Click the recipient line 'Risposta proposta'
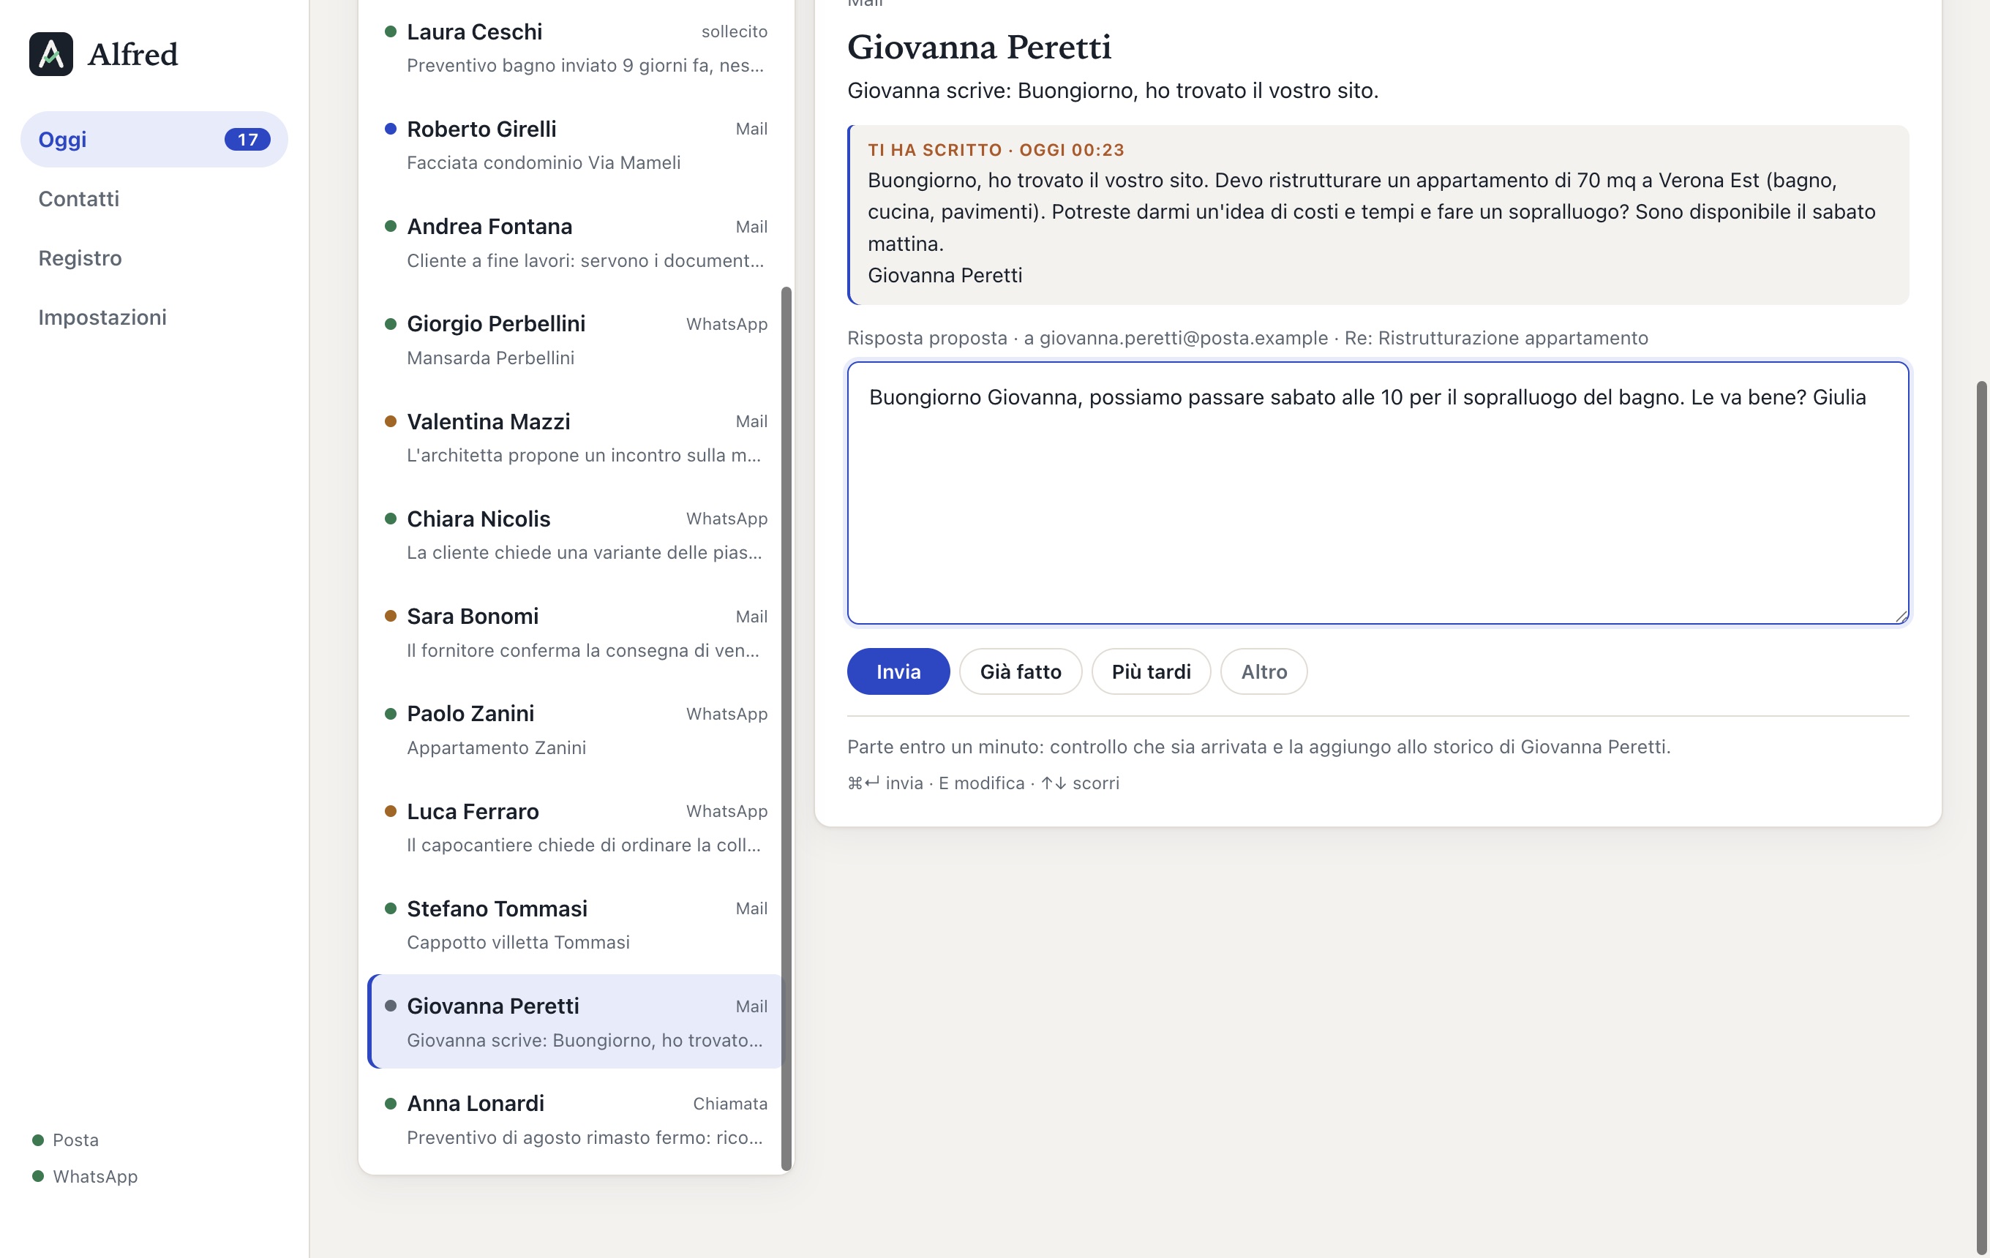 point(1247,338)
